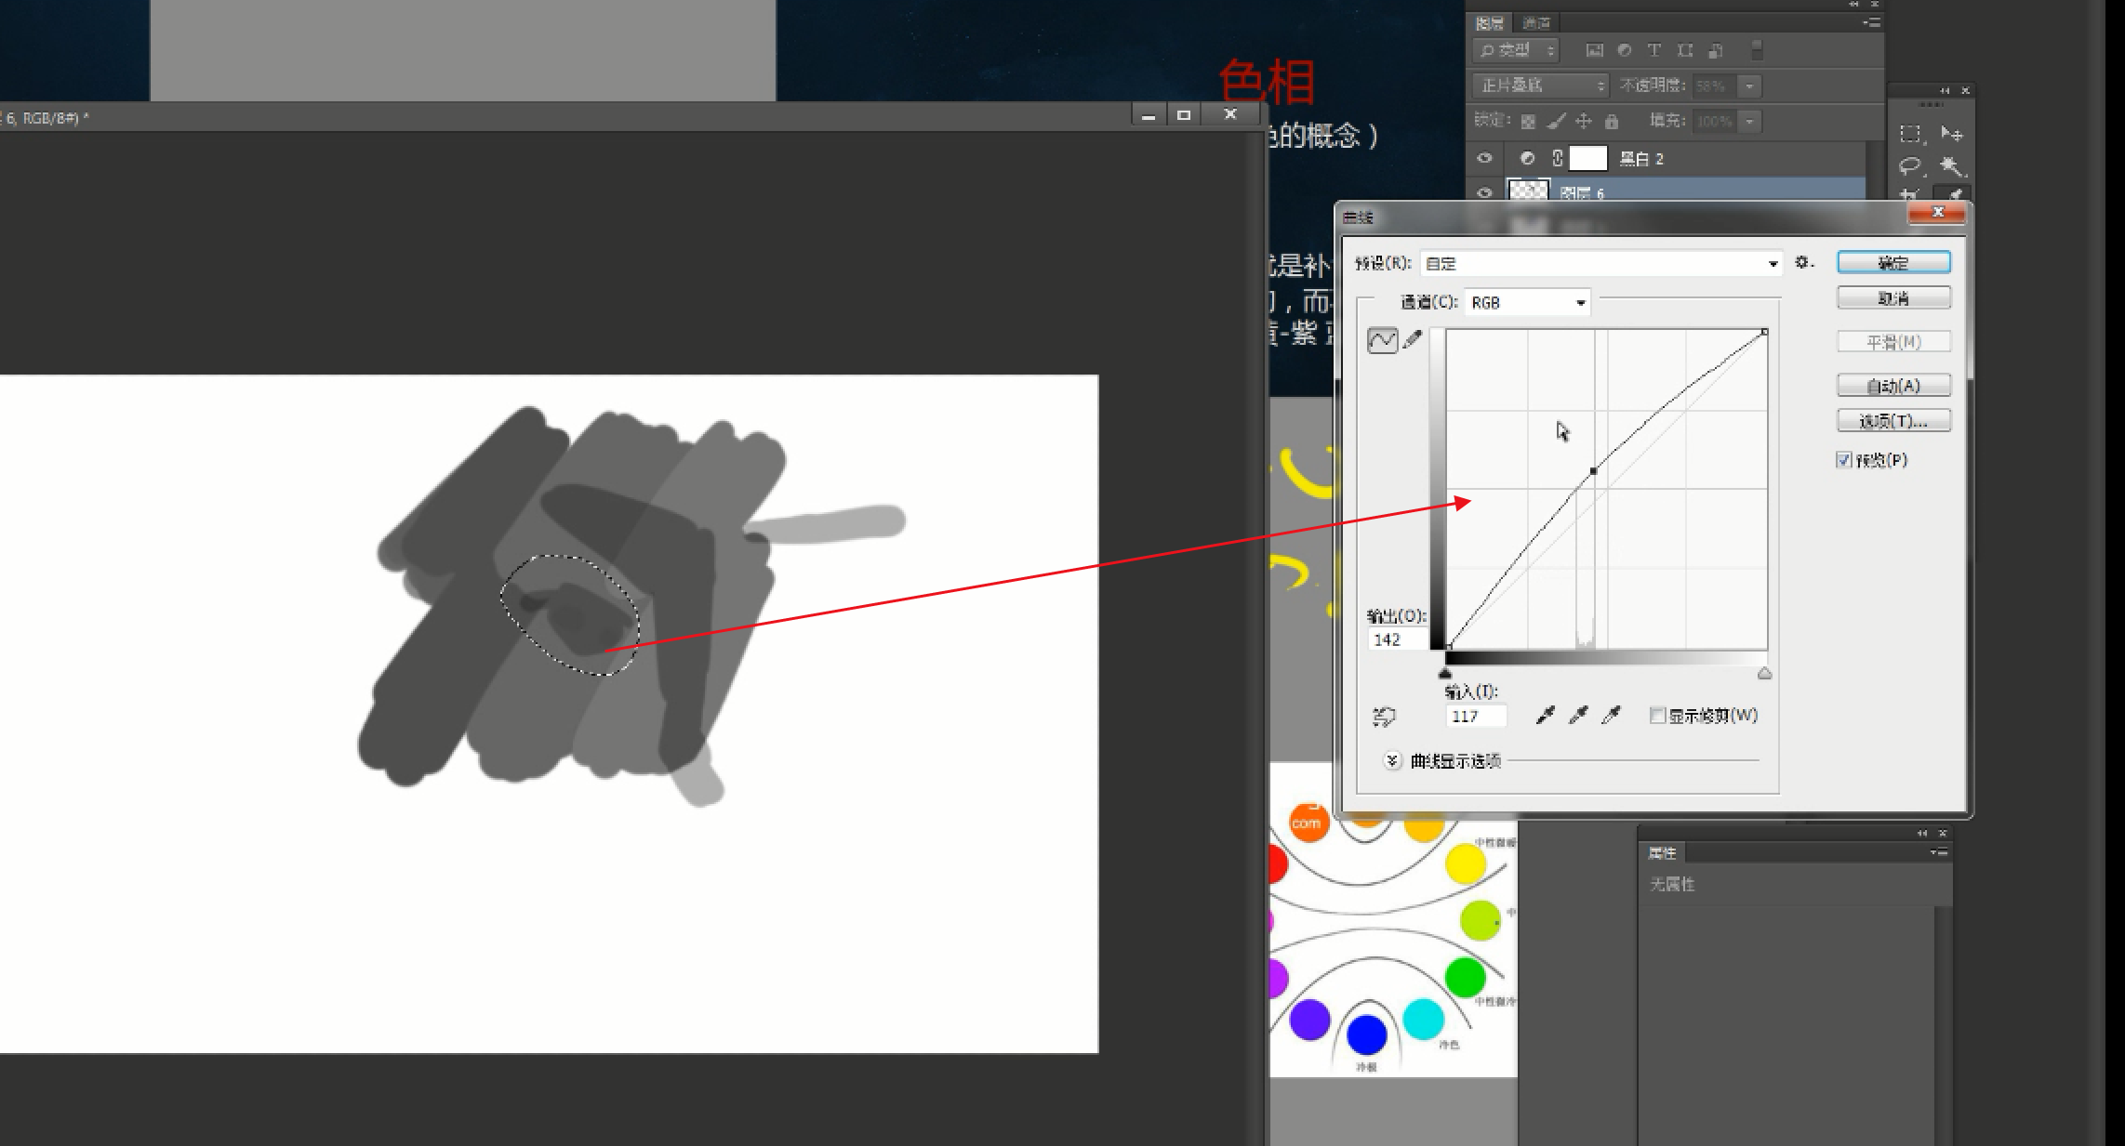The width and height of the screenshot is (2125, 1146).
Task: Open the preset options gear menu
Action: click(1803, 263)
